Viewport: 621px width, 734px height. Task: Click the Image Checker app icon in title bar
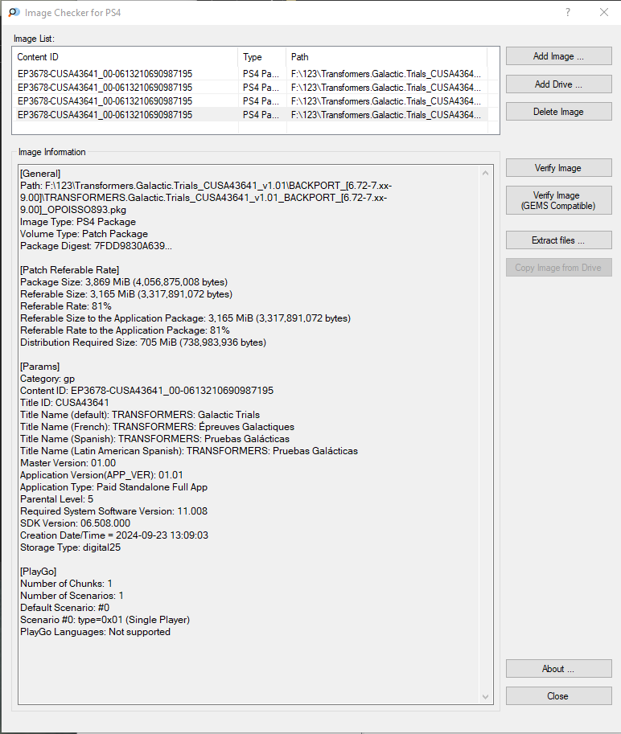pyautogui.click(x=14, y=12)
